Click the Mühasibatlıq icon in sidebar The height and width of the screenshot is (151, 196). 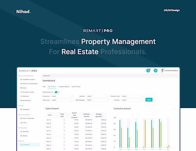(21, 101)
